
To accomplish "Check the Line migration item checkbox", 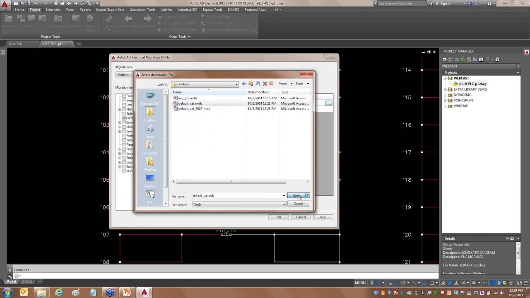I will click(124, 105).
